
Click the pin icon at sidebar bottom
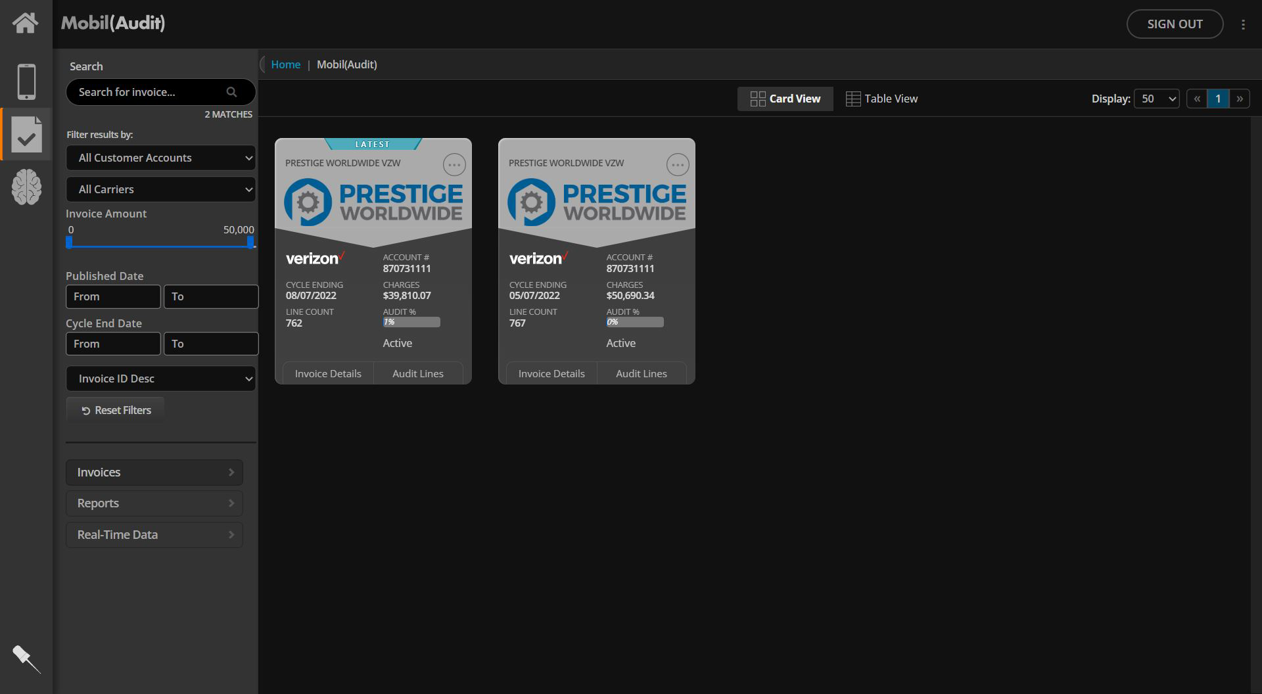coord(26,659)
